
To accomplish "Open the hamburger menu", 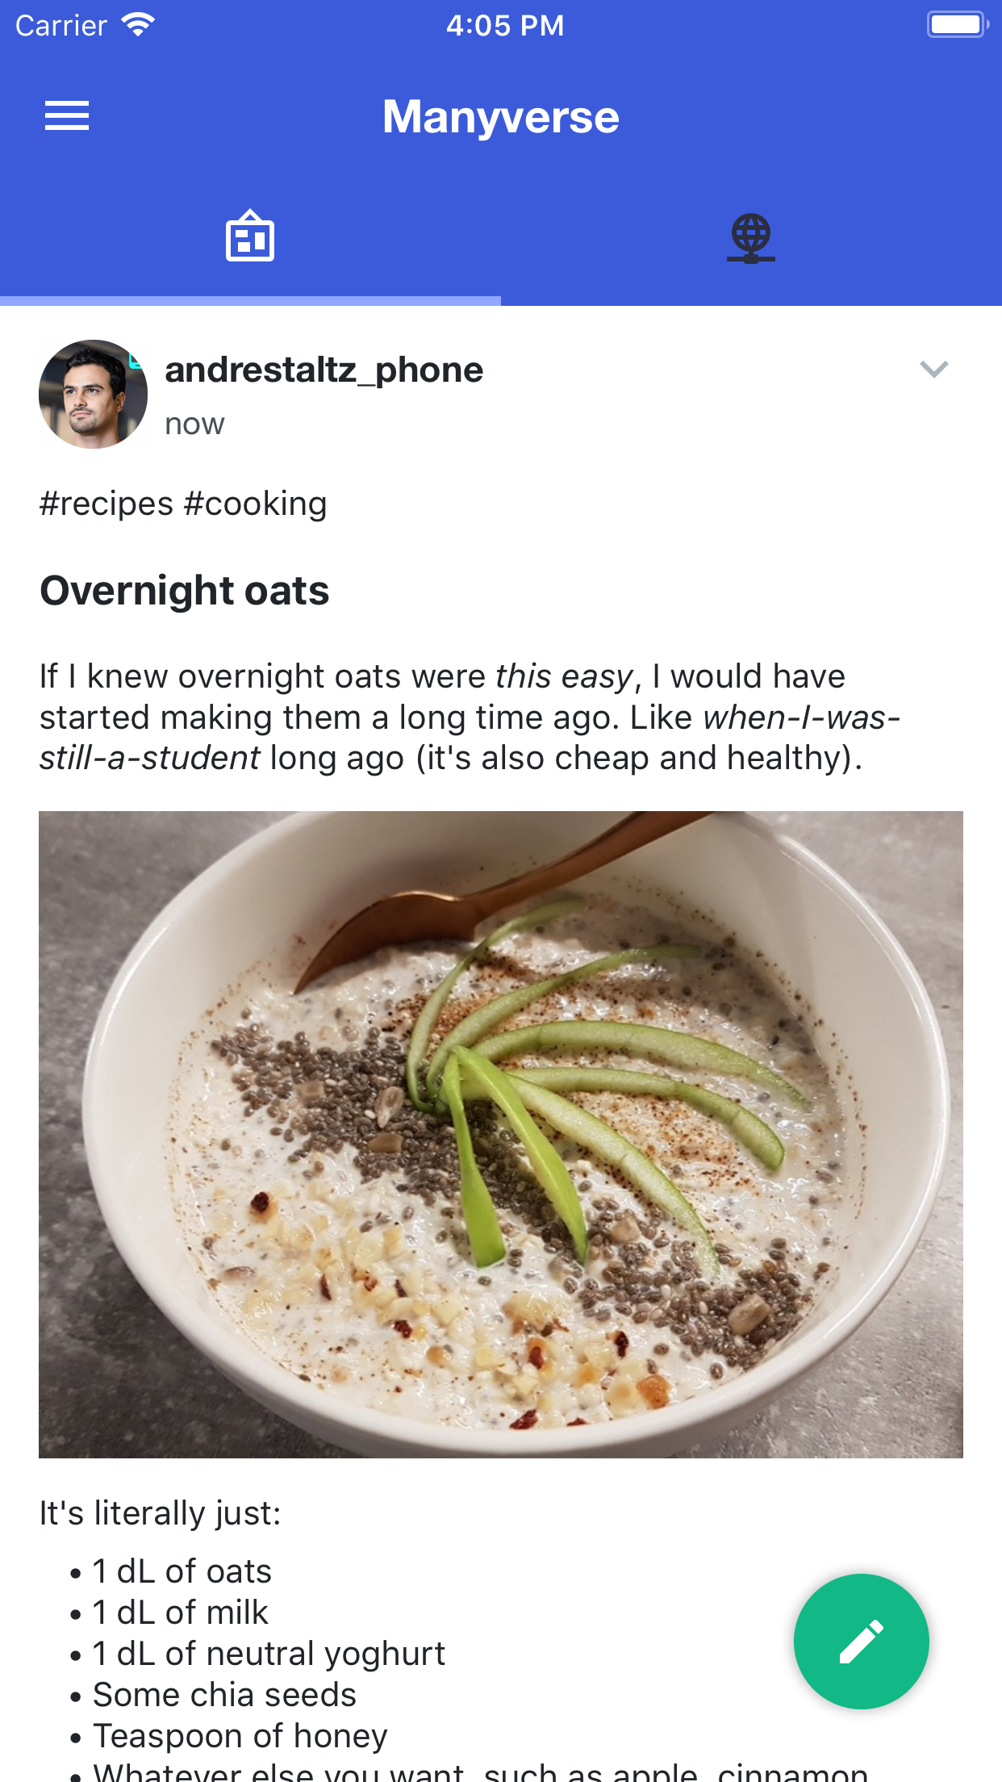I will pos(67,116).
